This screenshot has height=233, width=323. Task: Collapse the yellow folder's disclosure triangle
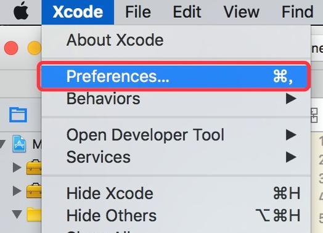[17, 215]
